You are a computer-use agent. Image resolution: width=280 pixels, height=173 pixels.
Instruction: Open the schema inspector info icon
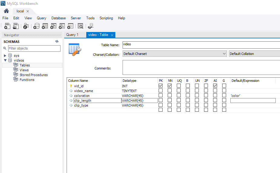click(x=26, y=26)
